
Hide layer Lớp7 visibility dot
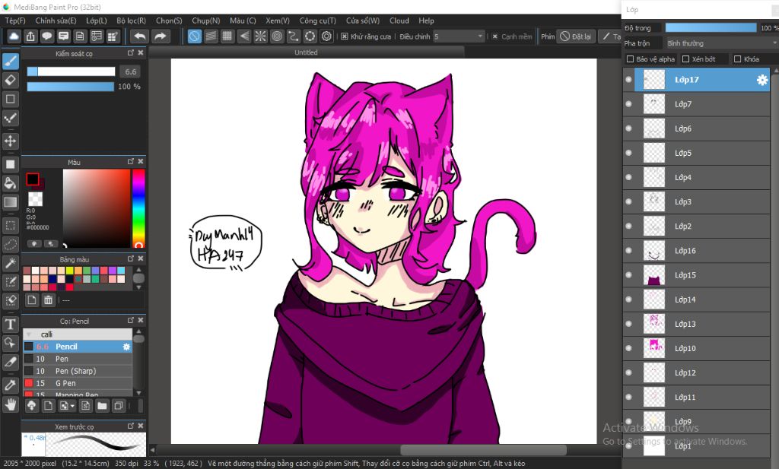629,103
